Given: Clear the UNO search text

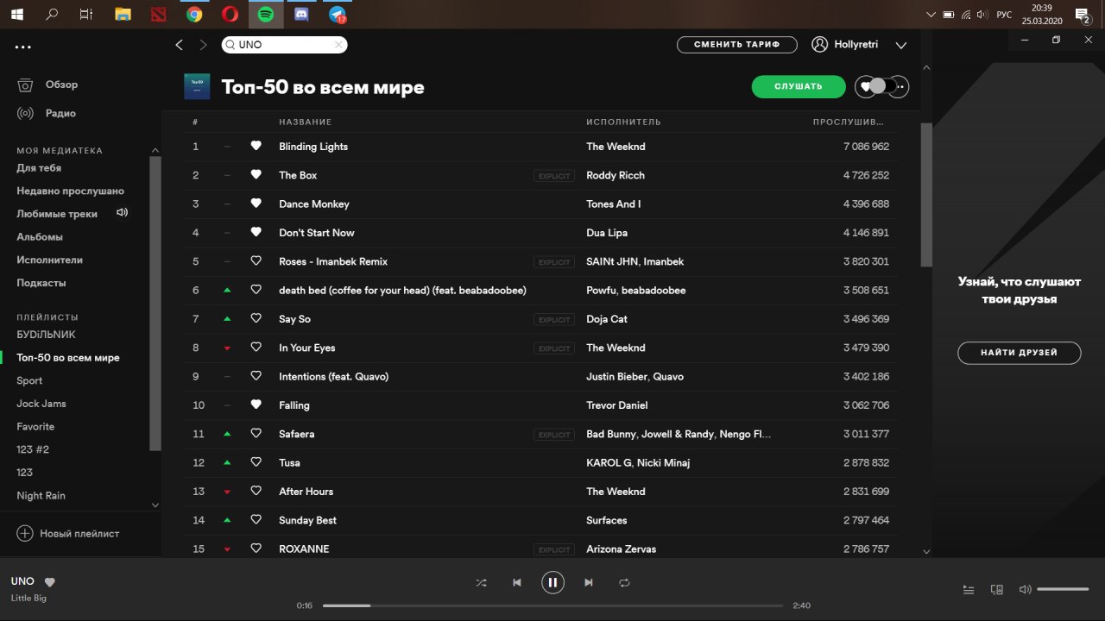Looking at the screenshot, I should [x=338, y=45].
